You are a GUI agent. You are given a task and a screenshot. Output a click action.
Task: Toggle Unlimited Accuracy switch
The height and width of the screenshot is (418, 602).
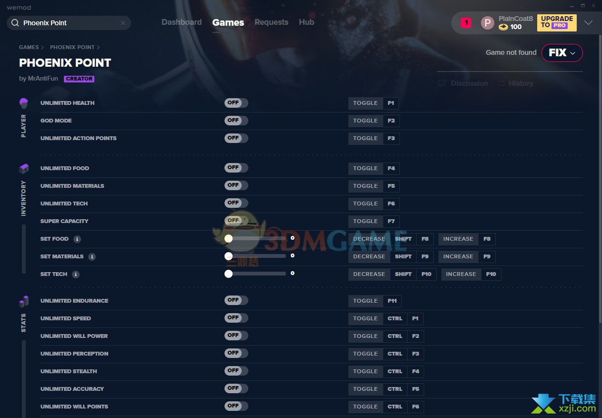pos(236,388)
